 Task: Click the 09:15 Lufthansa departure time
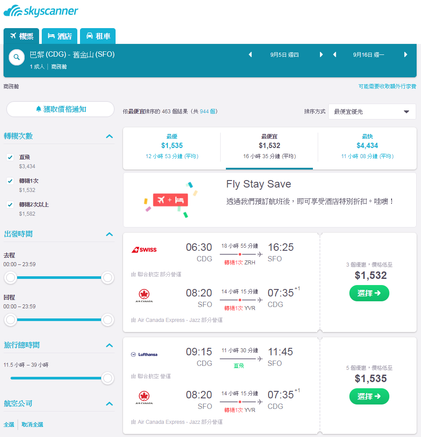click(x=199, y=352)
